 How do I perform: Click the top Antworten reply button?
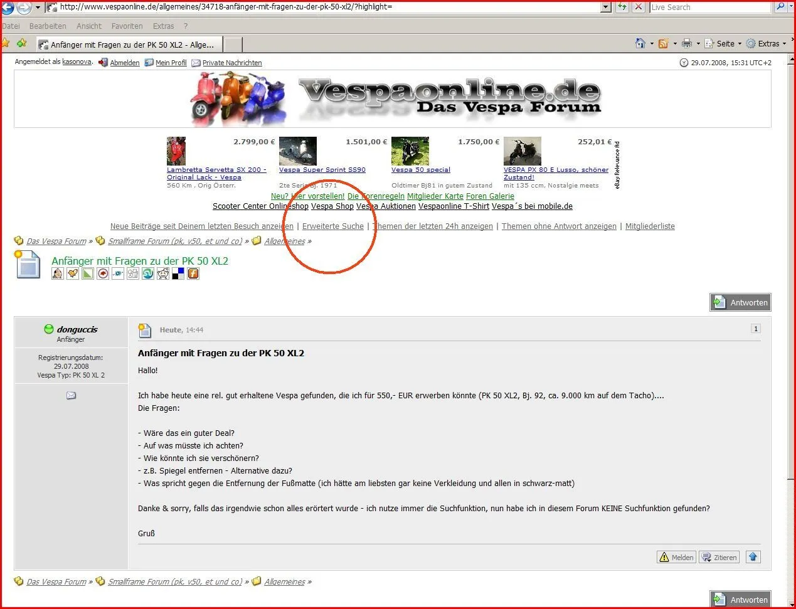[740, 302]
